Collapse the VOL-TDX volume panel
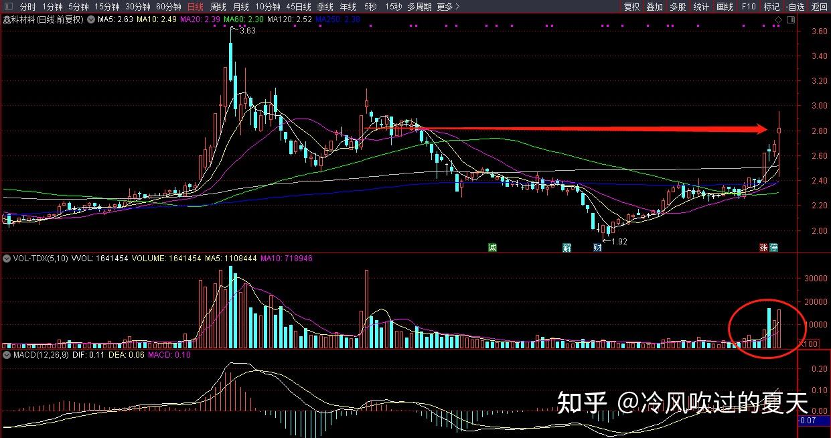This screenshot has width=831, height=438. (5, 258)
